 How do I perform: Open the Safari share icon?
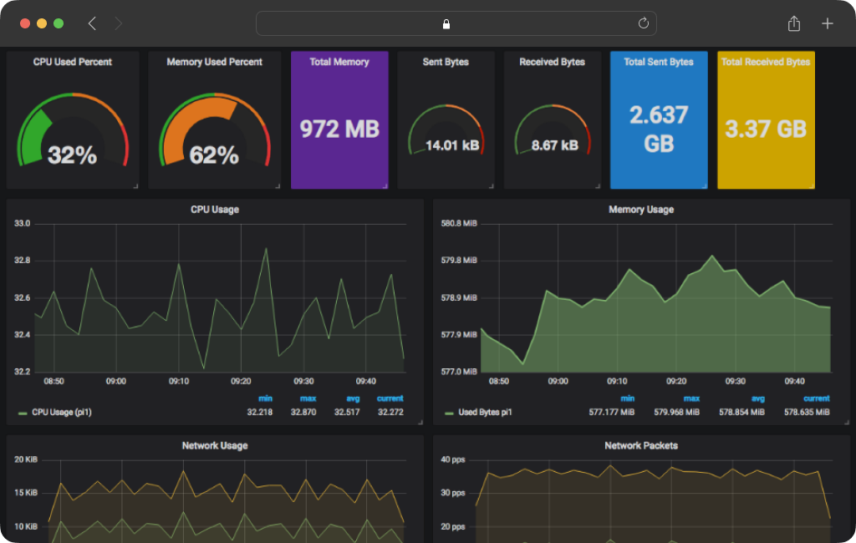pyautogui.click(x=794, y=23)
